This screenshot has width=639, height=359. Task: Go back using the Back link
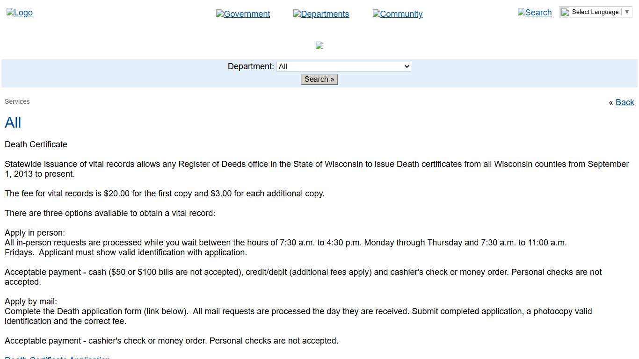[624, 102]
